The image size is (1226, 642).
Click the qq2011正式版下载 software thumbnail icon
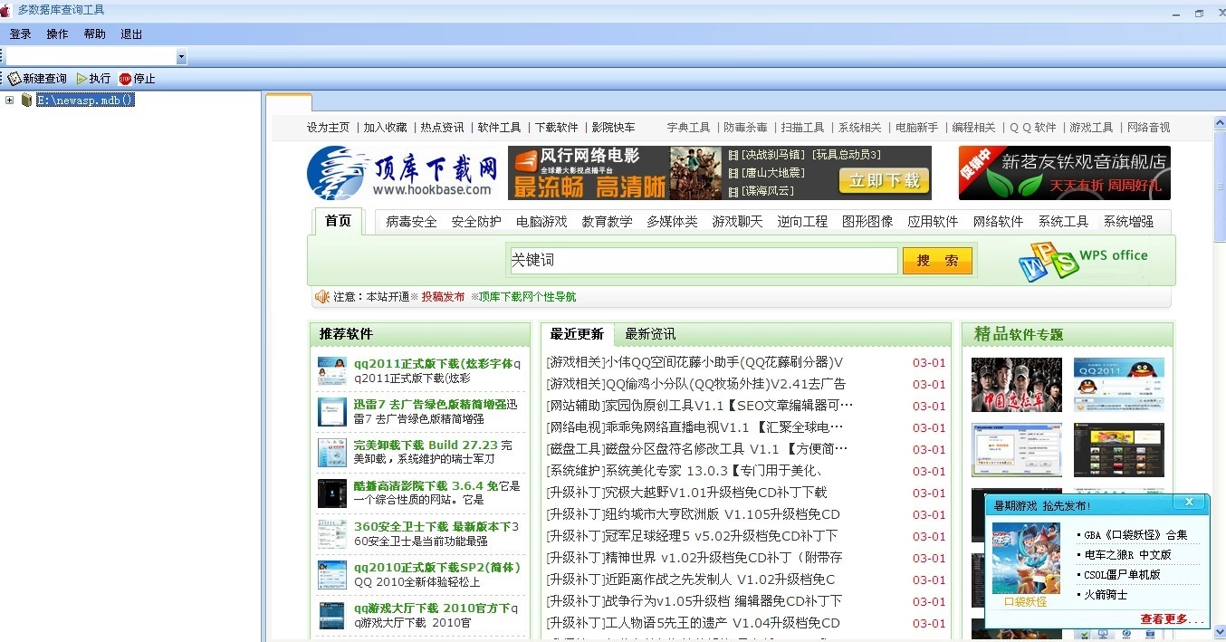coord(331,371)
